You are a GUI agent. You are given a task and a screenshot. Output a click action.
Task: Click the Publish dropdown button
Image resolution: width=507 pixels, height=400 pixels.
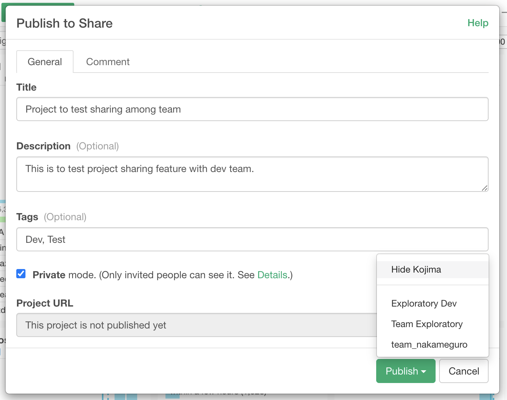point(402,371)
